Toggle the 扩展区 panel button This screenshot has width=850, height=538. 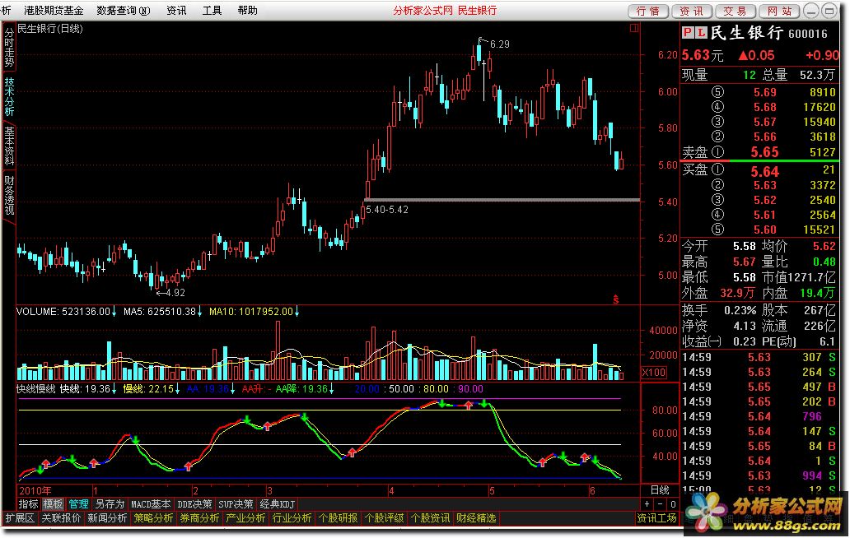(x=20, y=518)
